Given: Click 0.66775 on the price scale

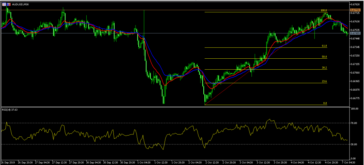Looking at the screenshot, I should pyautogui.click(x=354, y=99).
